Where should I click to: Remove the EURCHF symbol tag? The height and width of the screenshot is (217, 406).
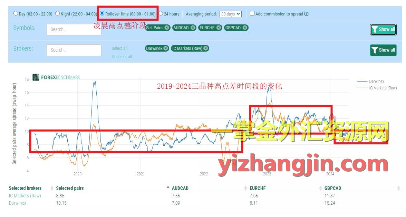click(219, 28)
